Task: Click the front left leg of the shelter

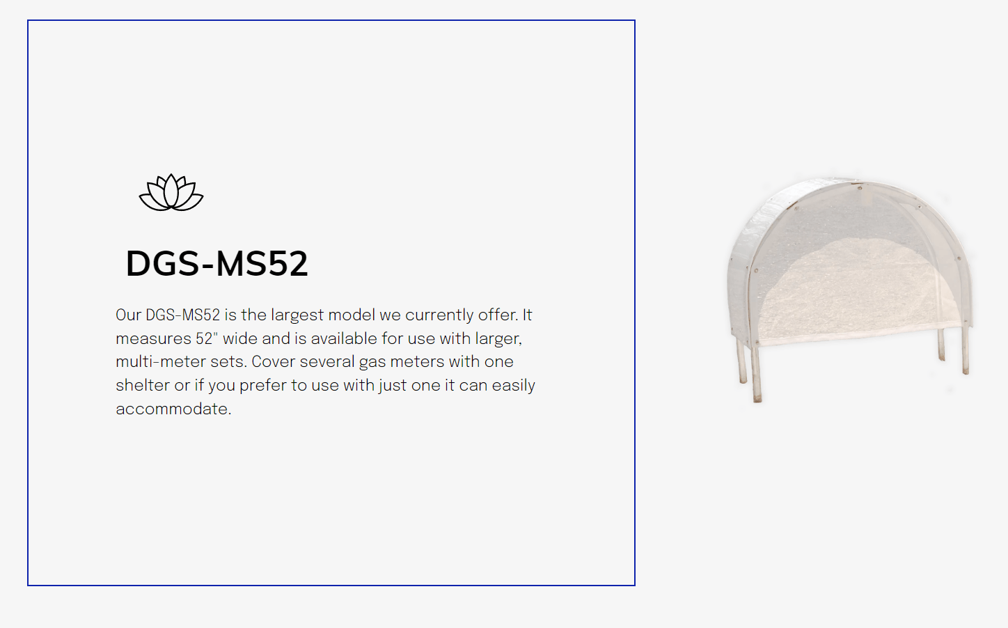Action: 757,376
